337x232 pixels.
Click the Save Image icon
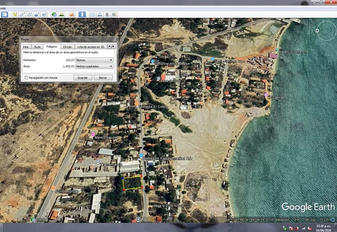click(107, 14)
